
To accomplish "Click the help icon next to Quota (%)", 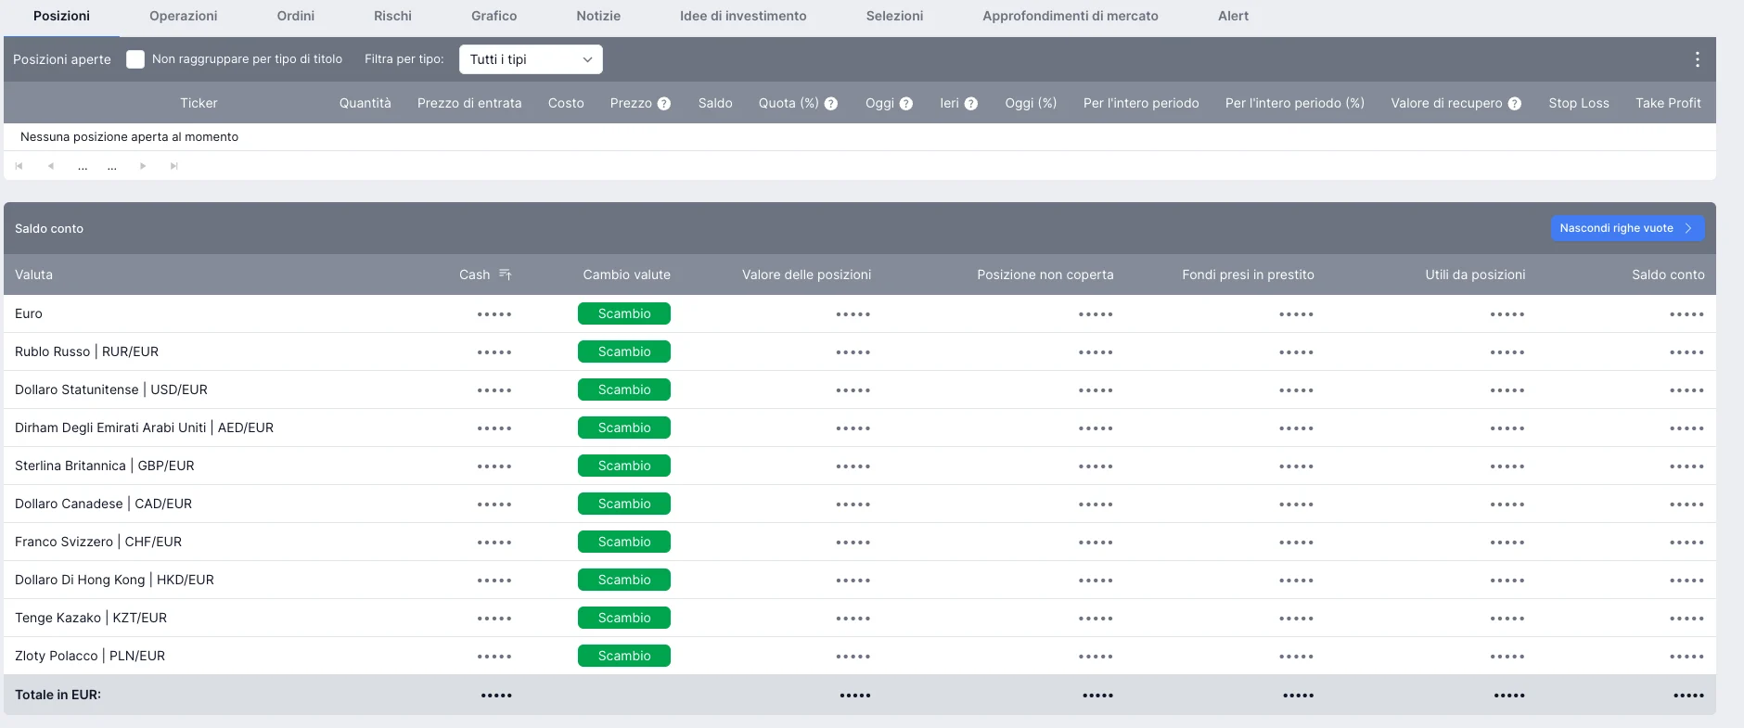I will pos(831,104).
